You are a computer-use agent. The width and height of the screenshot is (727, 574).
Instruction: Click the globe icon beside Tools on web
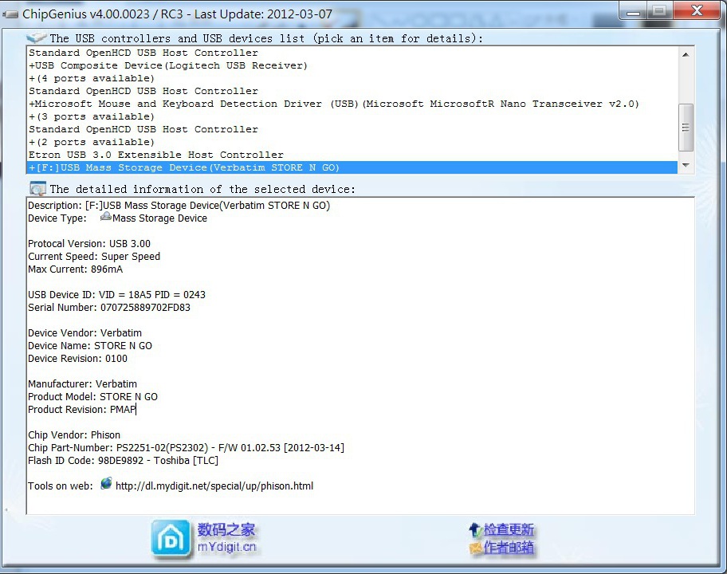click(x=106, y=484)
